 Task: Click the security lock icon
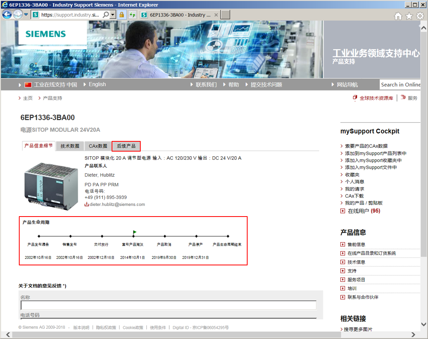[x=122, y=15]
